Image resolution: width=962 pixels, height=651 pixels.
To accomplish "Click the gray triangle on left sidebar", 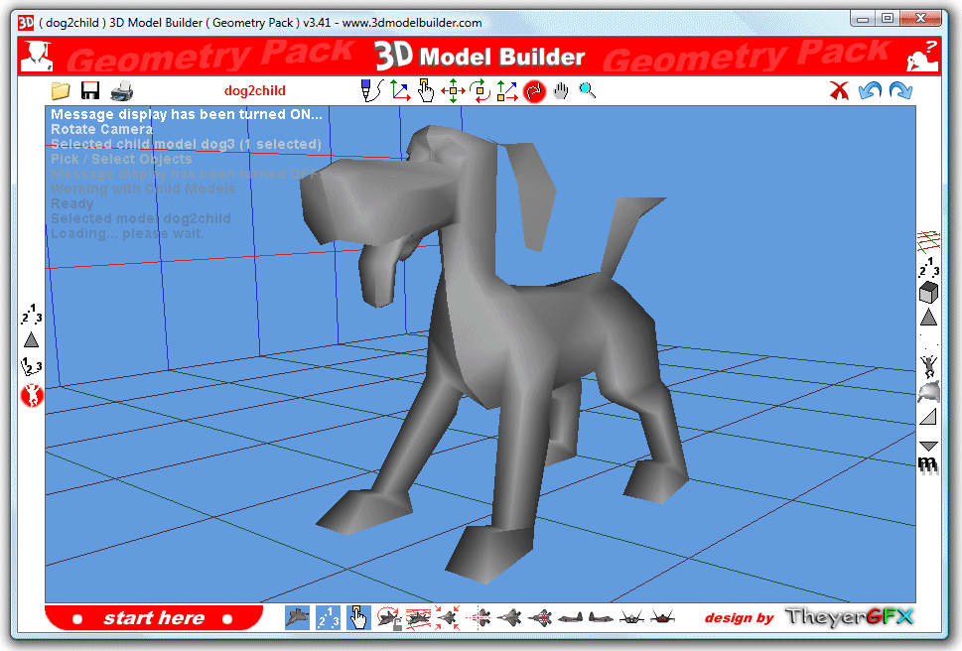I will click(x=31, y=339).
